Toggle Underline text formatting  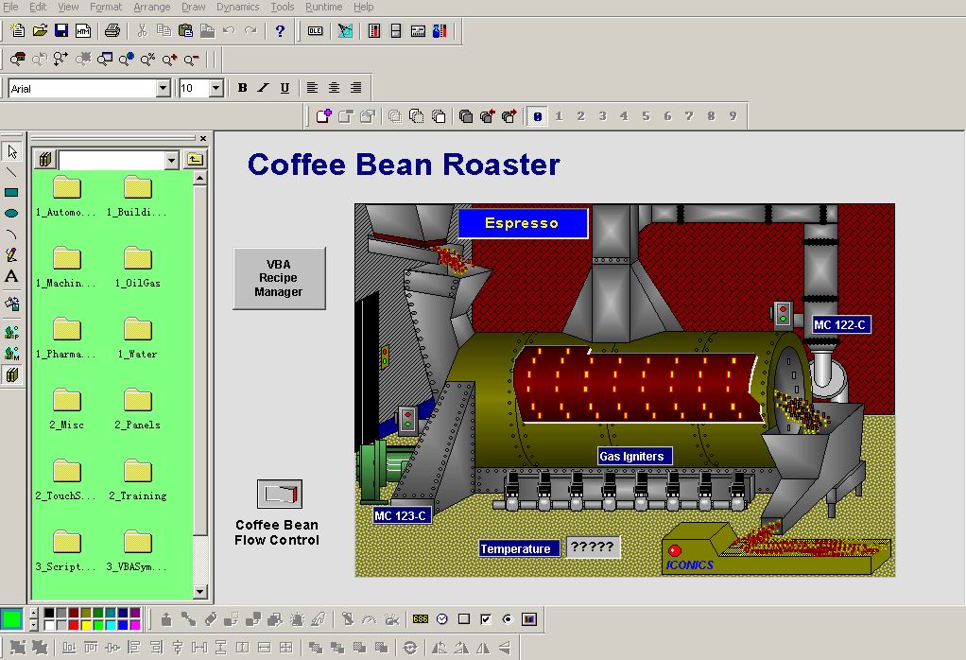coord(285,88)
